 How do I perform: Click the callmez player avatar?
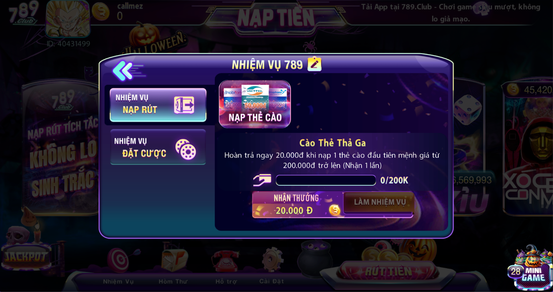tap(68, 19)
